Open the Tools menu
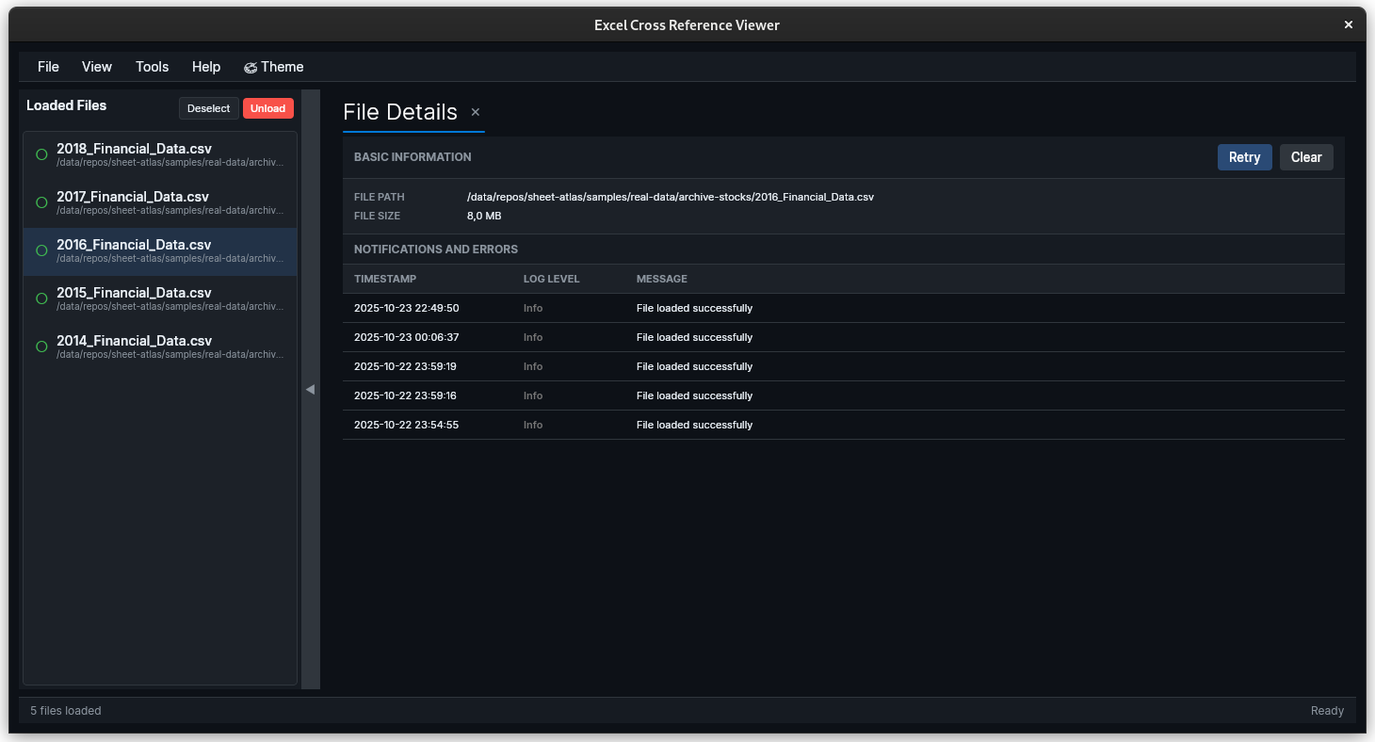Screen dimensions: 1375x742 coord(152,67)
